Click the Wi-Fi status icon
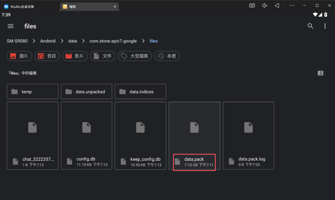This screenshot has width=335, height=200. coord(315,15)
